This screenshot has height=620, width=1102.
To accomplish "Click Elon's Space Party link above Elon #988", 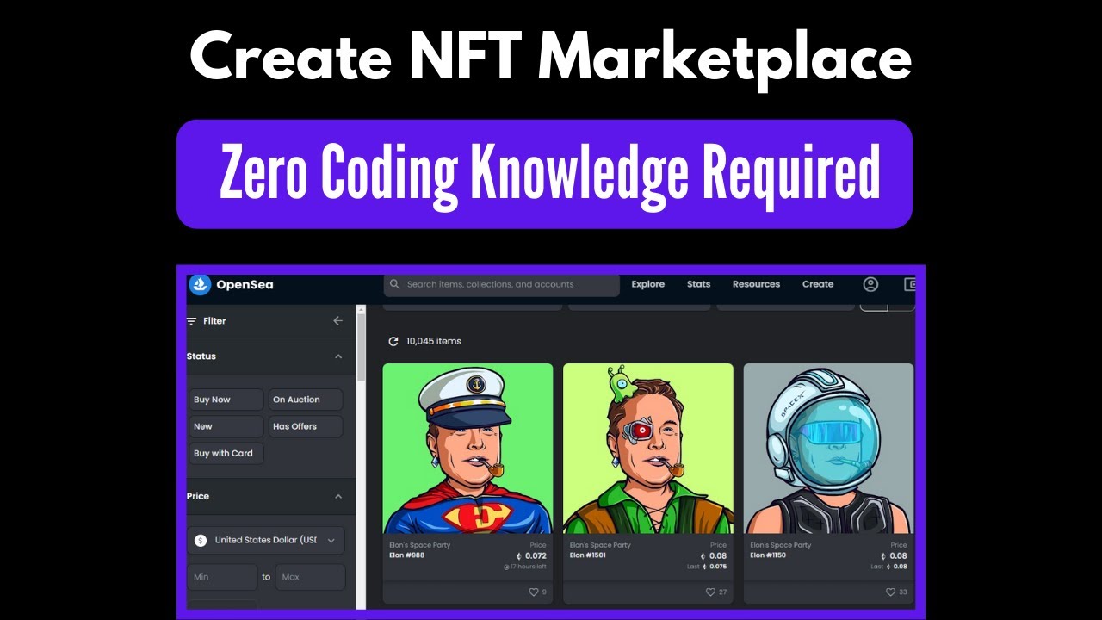I will pyautogui.click(x=419, y=545).
